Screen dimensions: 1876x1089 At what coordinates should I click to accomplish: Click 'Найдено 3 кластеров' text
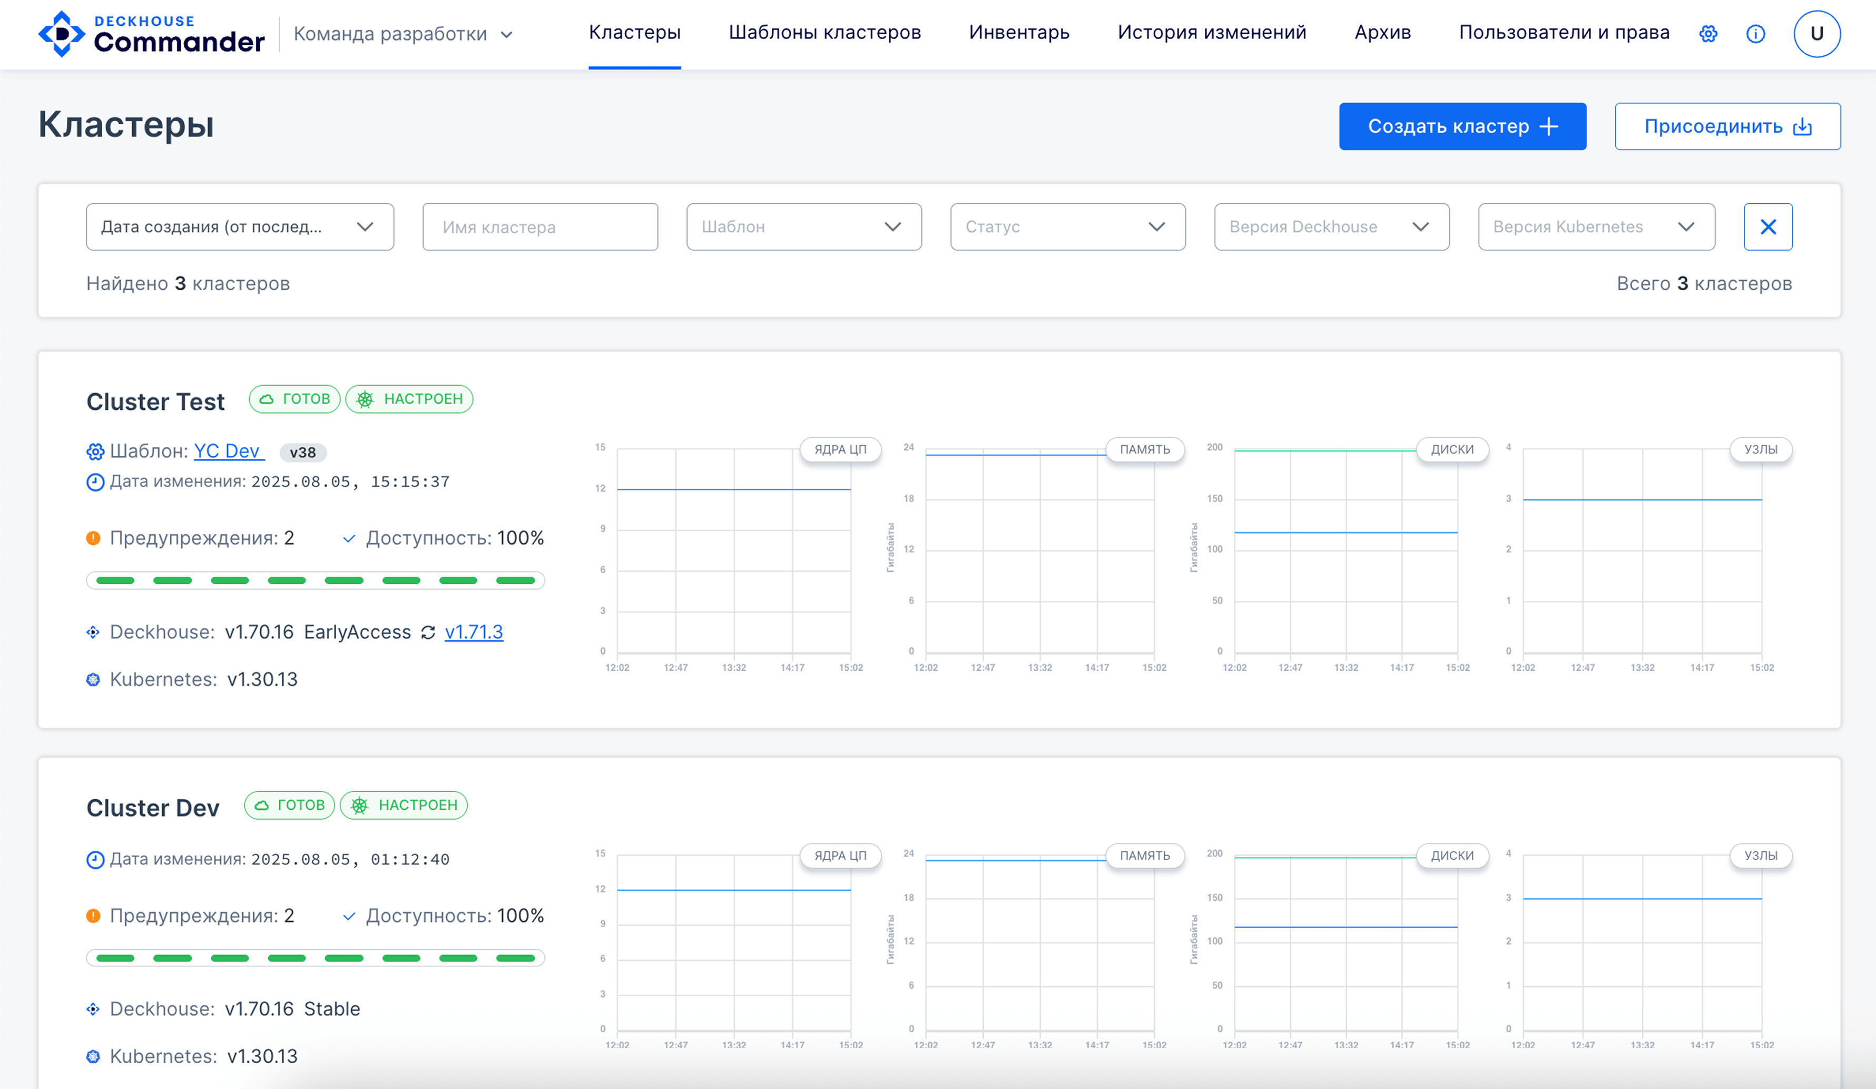[188, 283]
